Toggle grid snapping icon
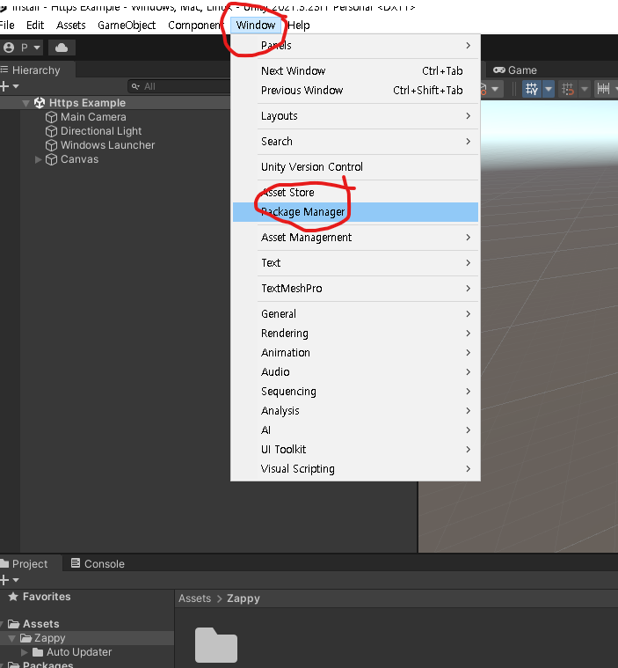Screen dimensions: 618x668 (x=568, y=89)
